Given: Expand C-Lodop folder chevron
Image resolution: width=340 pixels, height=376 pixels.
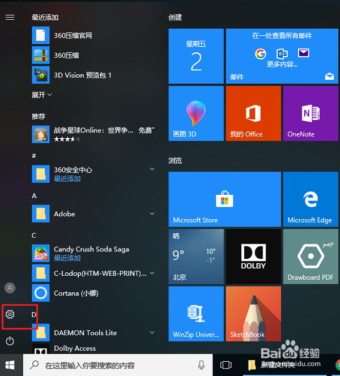Looking at the screenshot, I should click(152, 273).
